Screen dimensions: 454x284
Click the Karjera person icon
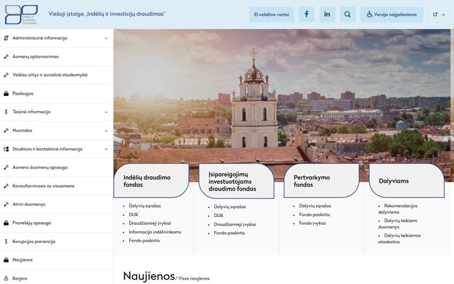(x=6, y=278)
